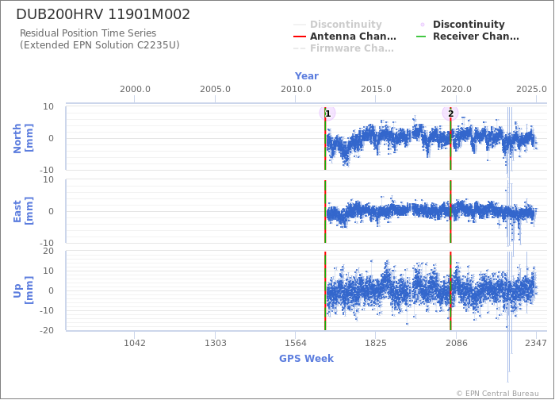The width and height of the screenshot is (555, 400).
Task: Click the GPS Week axis title
Action: (307, 358)
